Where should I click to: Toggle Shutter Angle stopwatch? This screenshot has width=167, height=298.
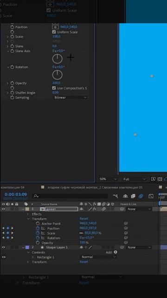tap(13, 93)
